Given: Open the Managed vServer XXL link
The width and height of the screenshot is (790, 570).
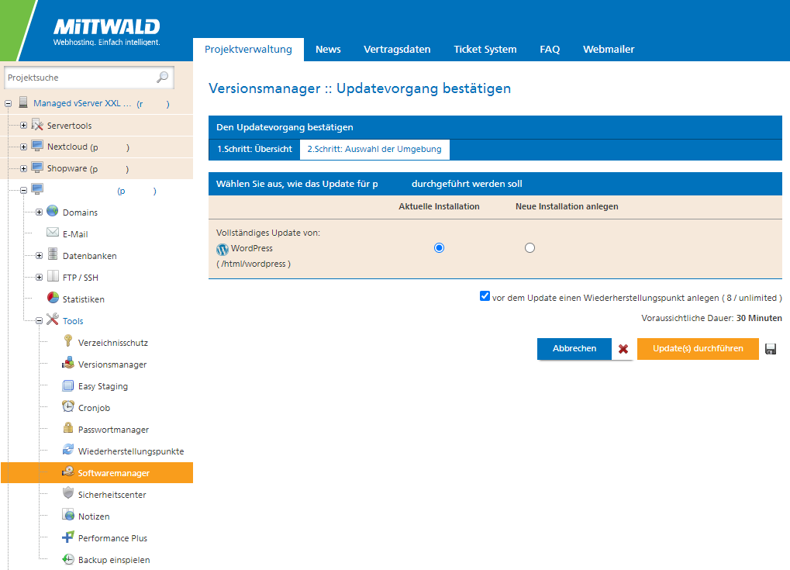Looking at the screenshot, I should tap(82, 103).
